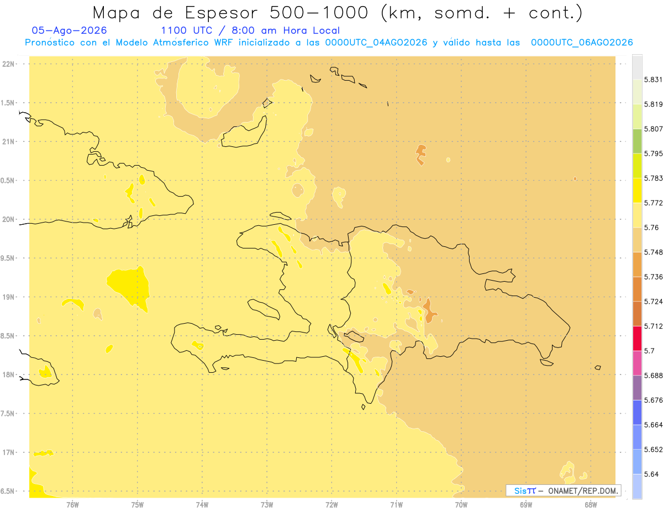Click legend value 5.676

(x=653, y=400)
